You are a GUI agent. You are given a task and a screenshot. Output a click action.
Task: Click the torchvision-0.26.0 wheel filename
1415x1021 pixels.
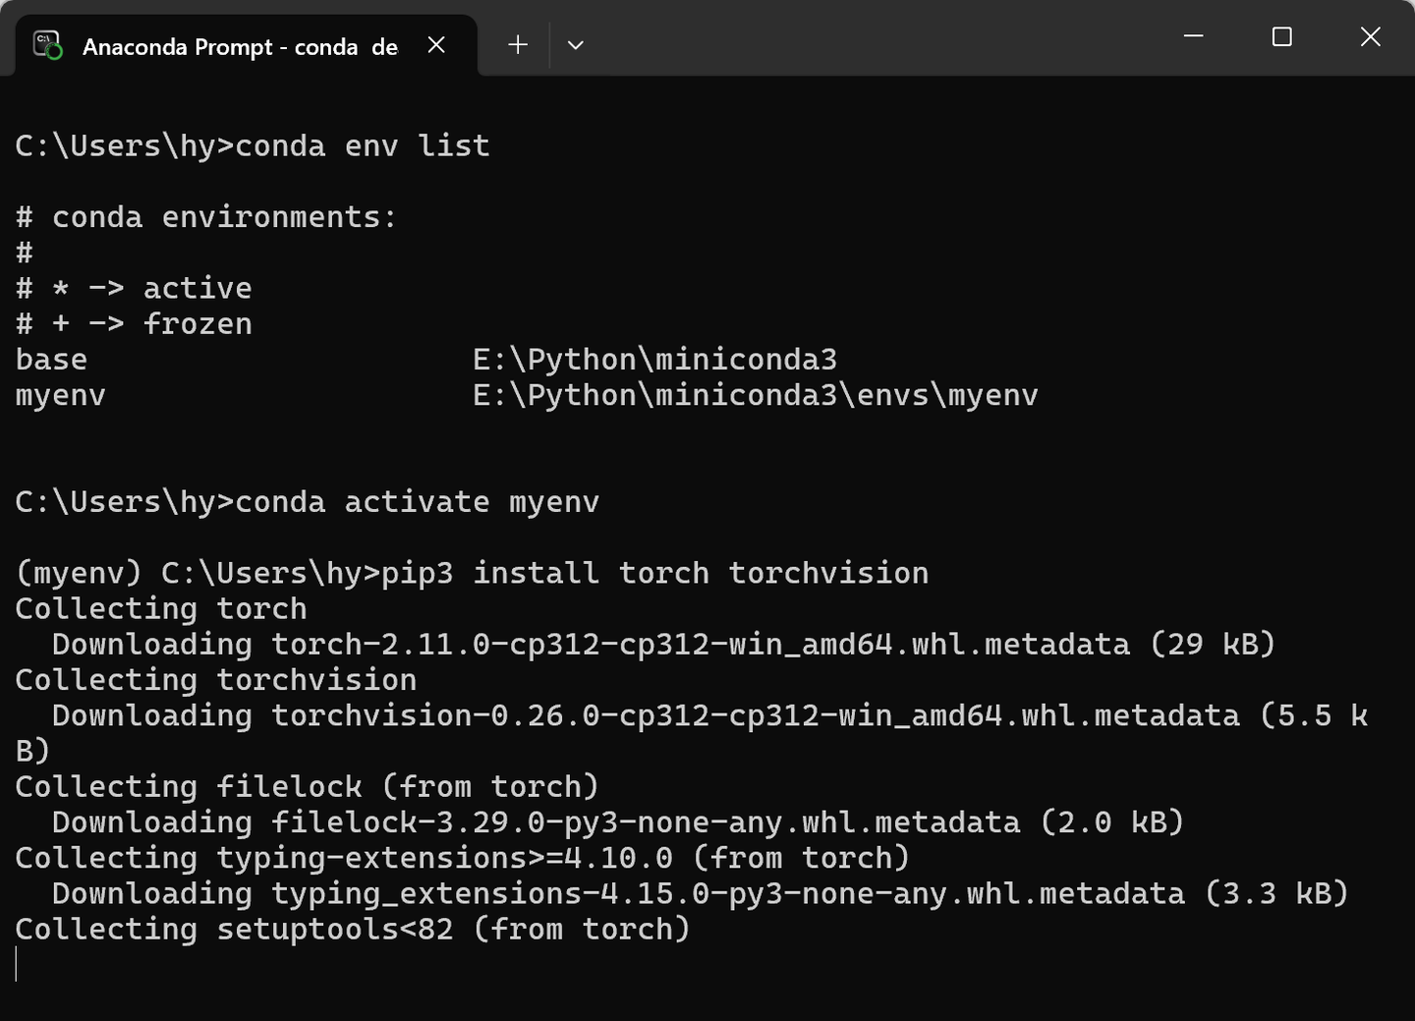pyautogui.click(x=756, y=715)
